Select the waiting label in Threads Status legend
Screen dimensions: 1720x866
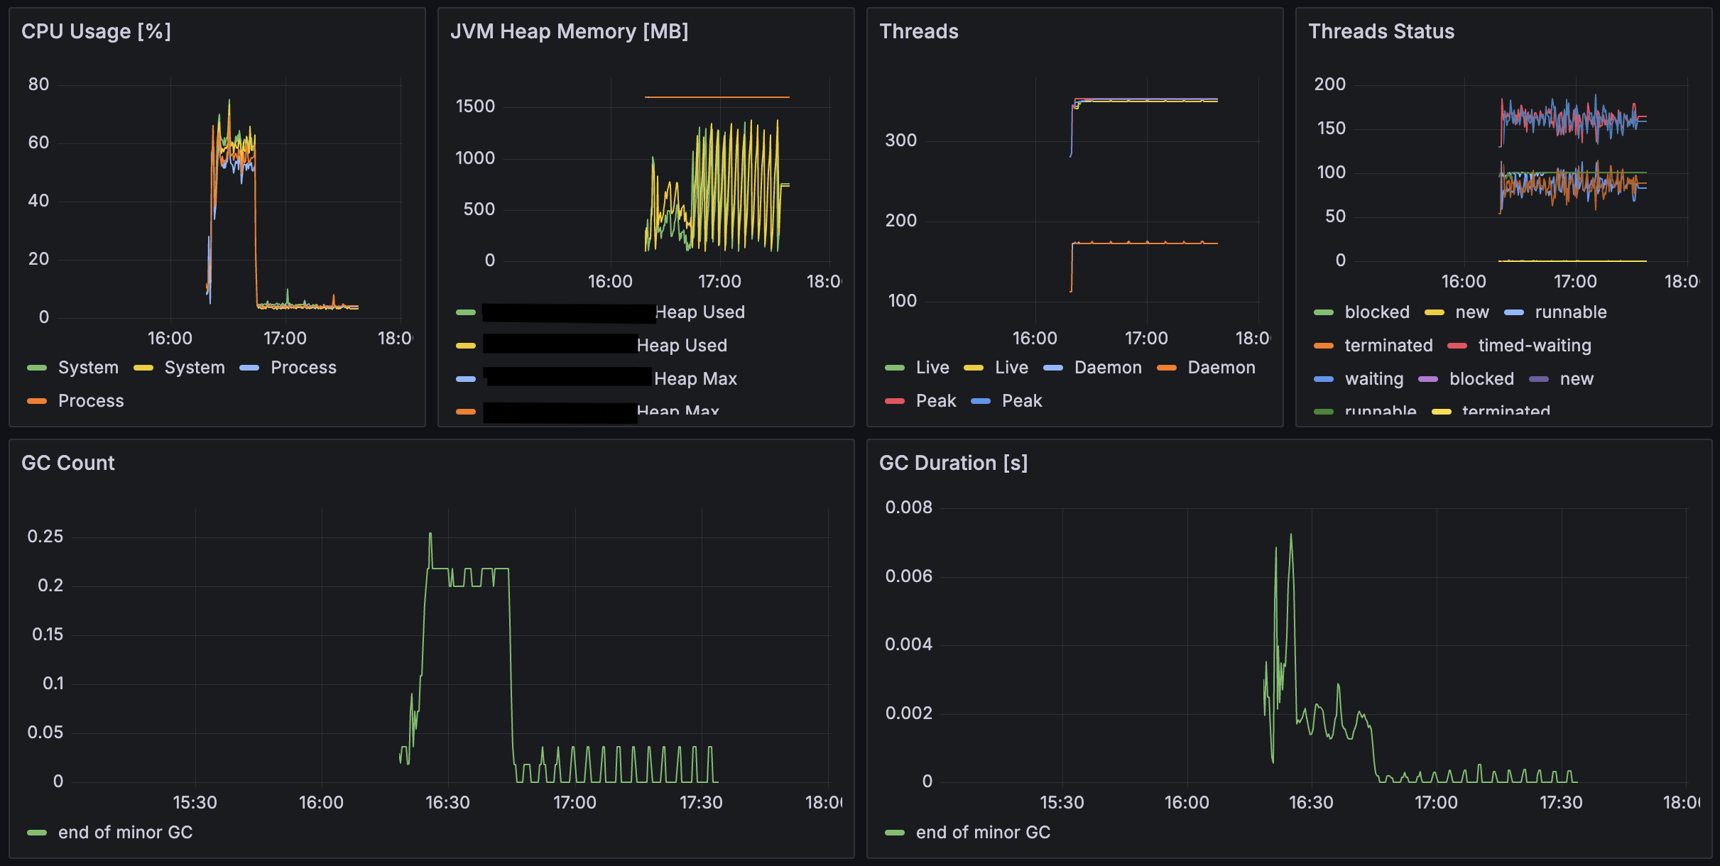1373,379
